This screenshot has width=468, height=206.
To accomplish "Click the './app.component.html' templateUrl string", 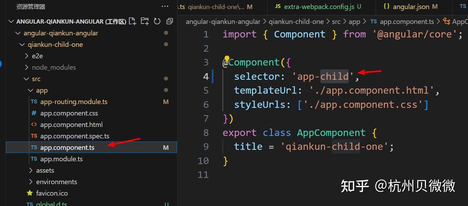I will pos(371,91).
